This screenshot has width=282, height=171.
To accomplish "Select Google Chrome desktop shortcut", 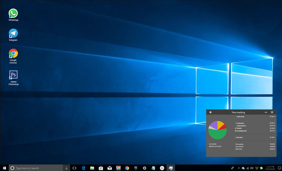I will (x=13, y=54).
